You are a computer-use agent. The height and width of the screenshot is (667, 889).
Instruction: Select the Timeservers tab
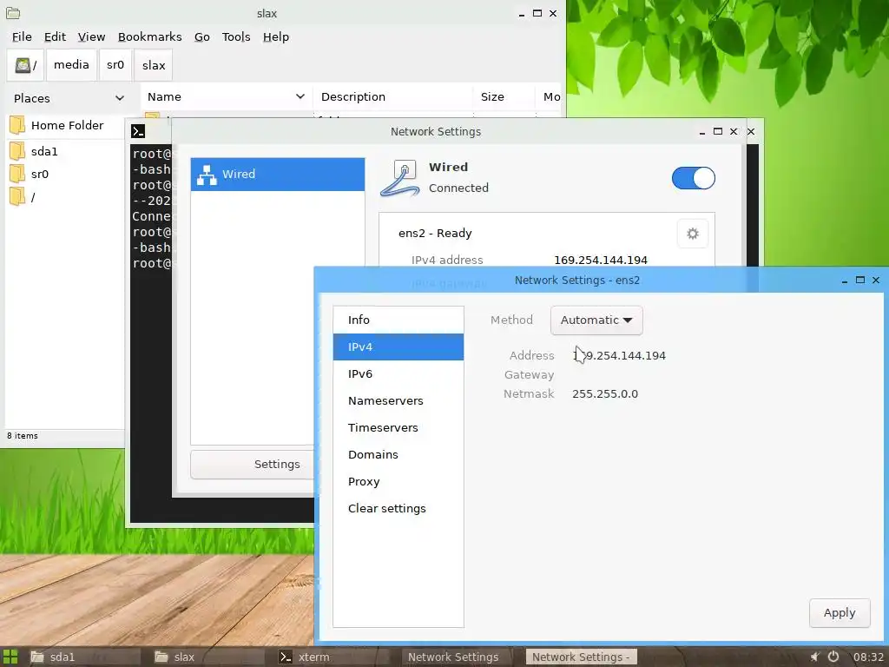(398, 427)
